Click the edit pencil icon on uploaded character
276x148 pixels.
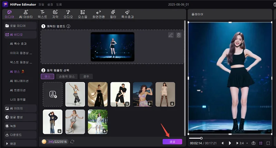point(170,35)
